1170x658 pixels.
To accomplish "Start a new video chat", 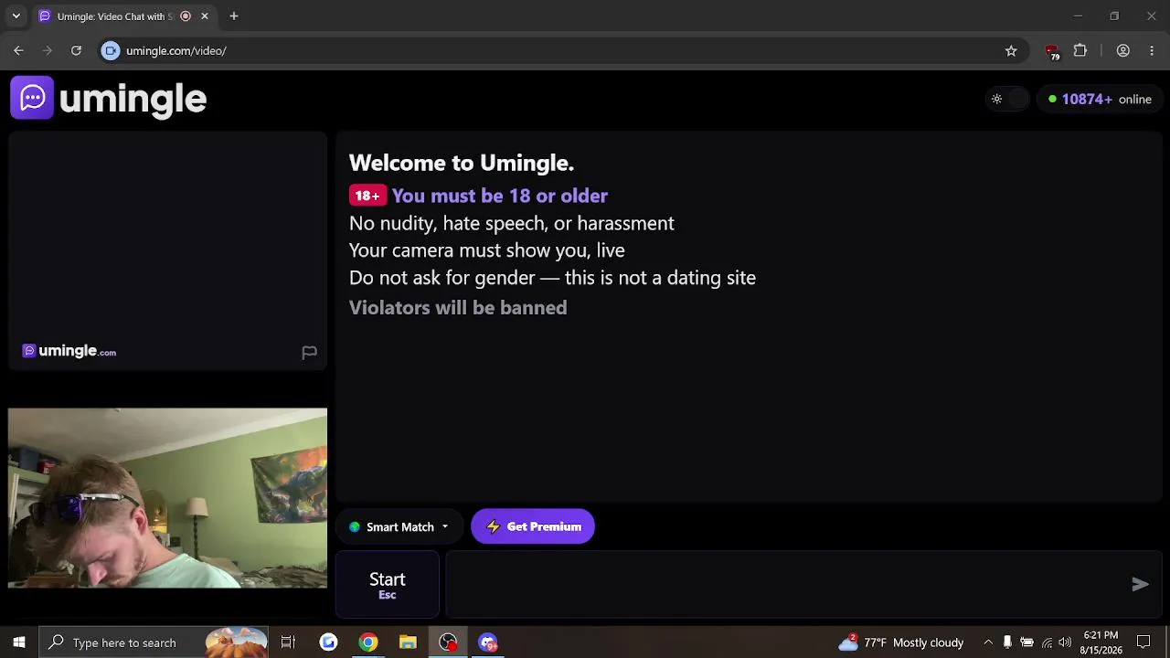I will pyautogui.click(x=388, y=585).
